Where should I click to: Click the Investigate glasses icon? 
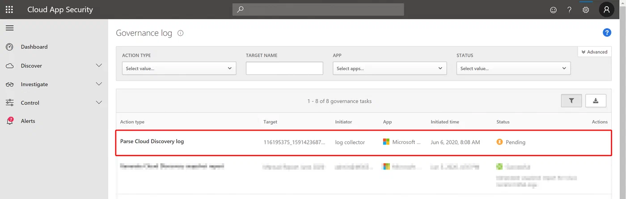point(9,85)
